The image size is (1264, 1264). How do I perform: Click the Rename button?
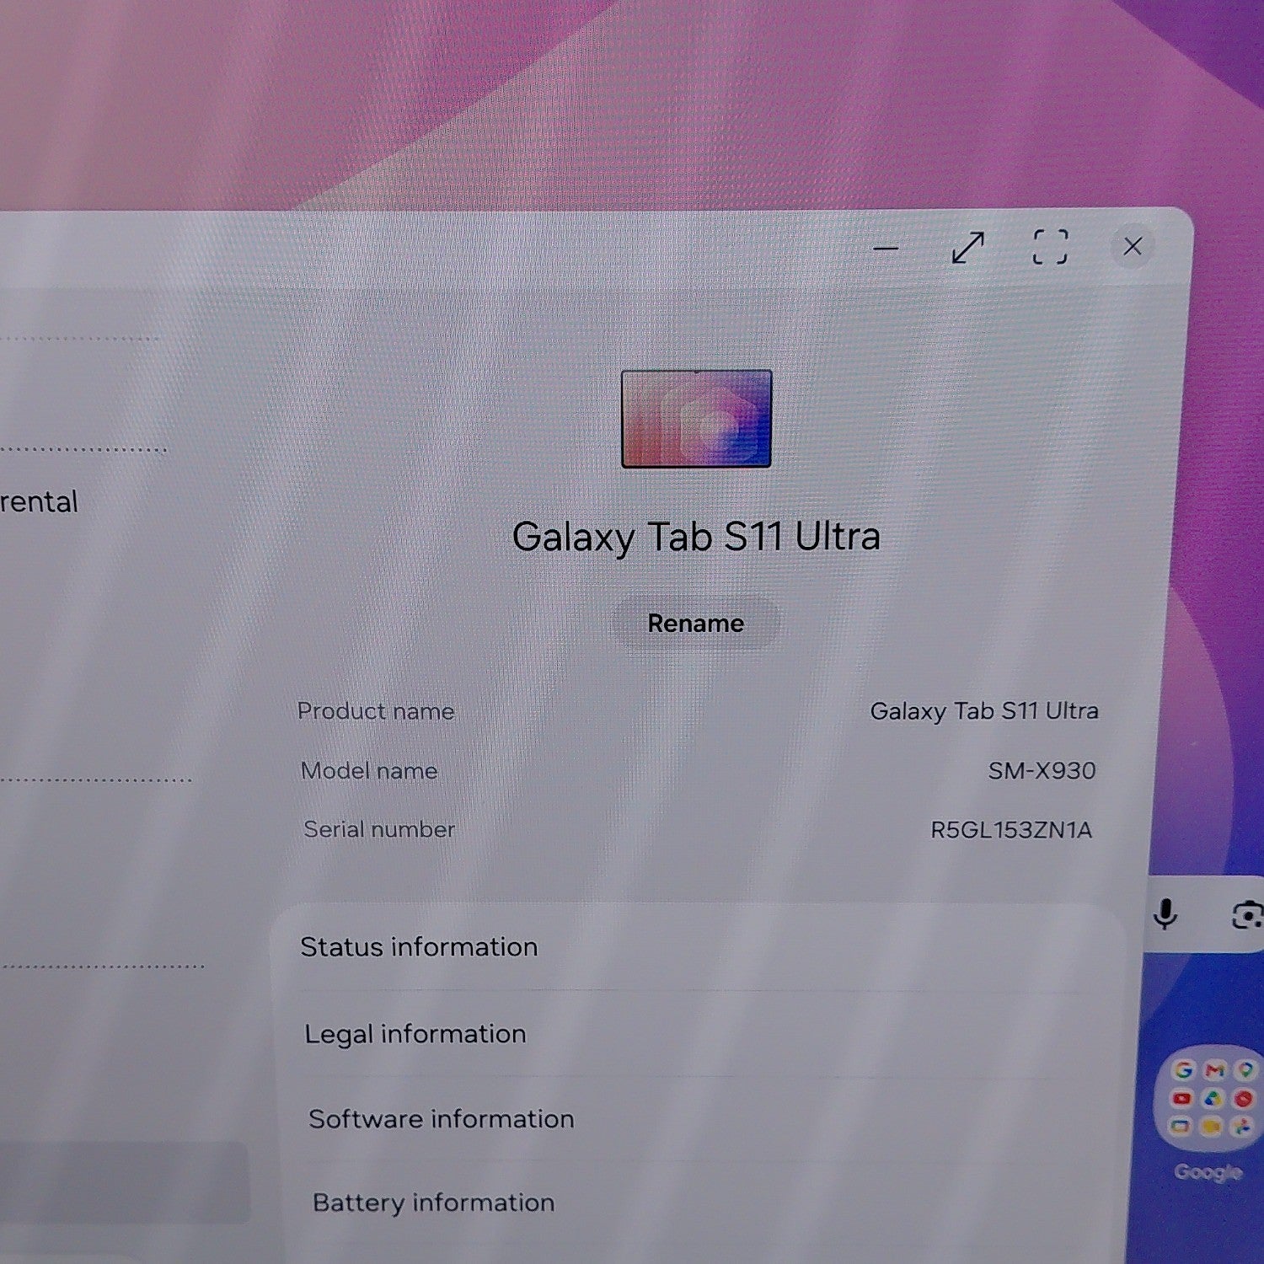(x=696, y=624)
